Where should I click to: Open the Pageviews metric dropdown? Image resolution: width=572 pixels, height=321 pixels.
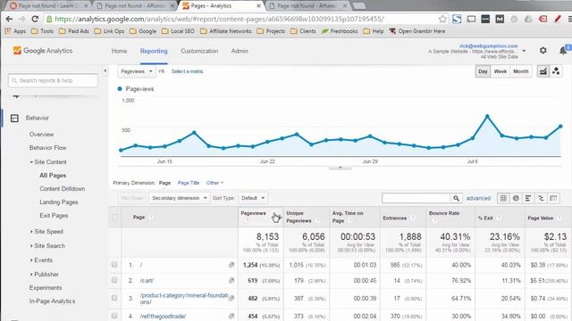tap(137, 71)
